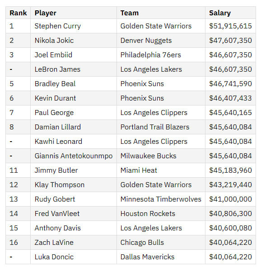Select Klay Thompson in the table
The width and height of the screenshot is (261, 271).
tap(60, 185)
